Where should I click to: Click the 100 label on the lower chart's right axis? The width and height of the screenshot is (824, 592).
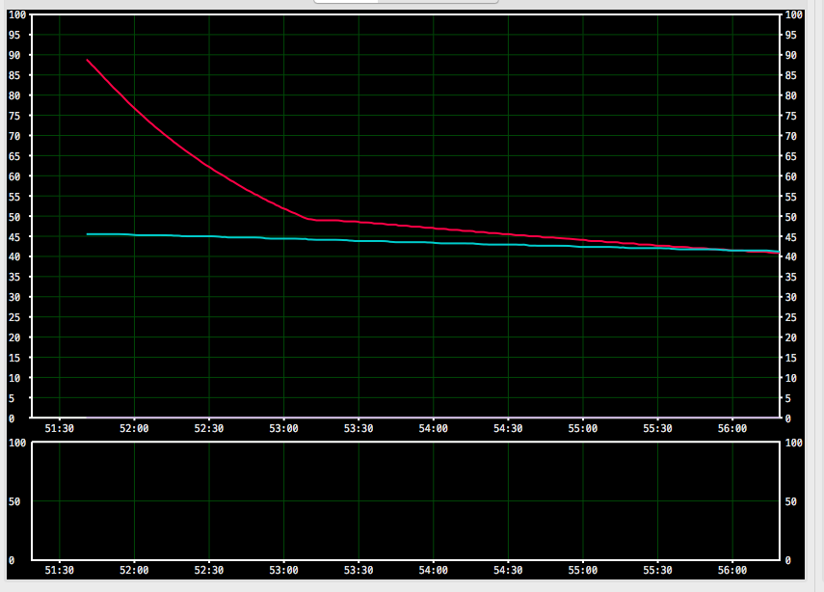796,443
